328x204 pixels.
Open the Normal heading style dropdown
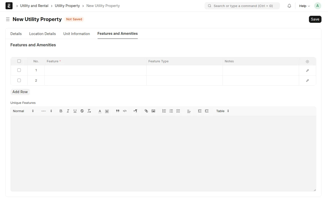pyautogui.click(x=23, y=111)
